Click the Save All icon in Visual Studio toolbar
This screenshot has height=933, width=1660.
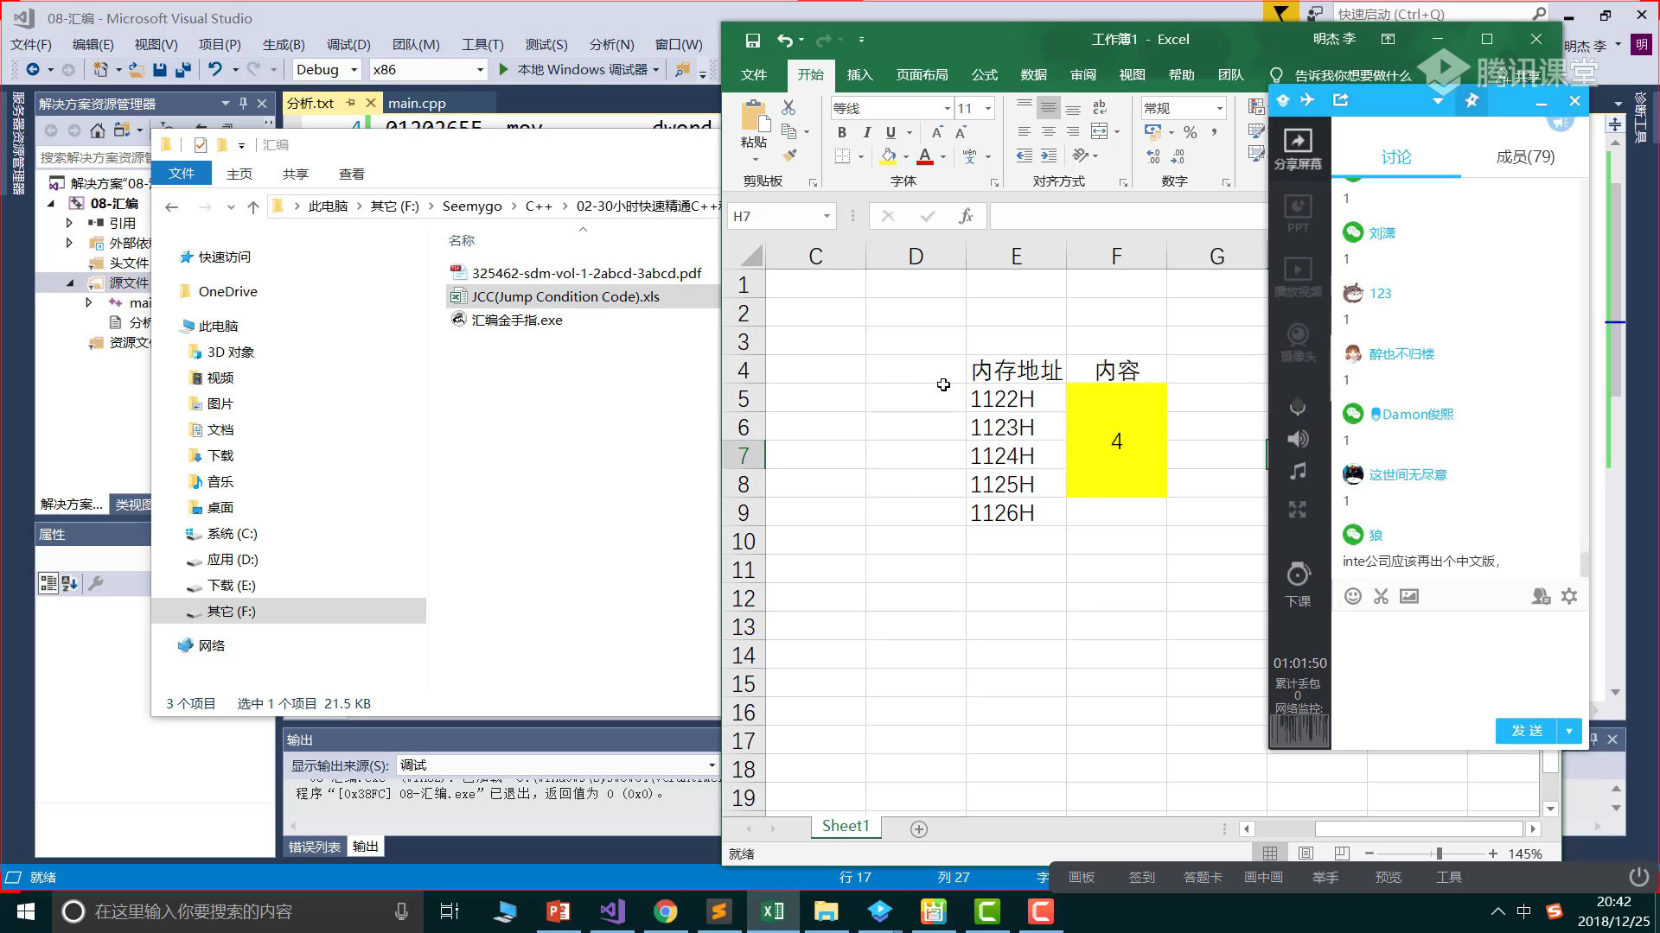click(x=182, y=70)
